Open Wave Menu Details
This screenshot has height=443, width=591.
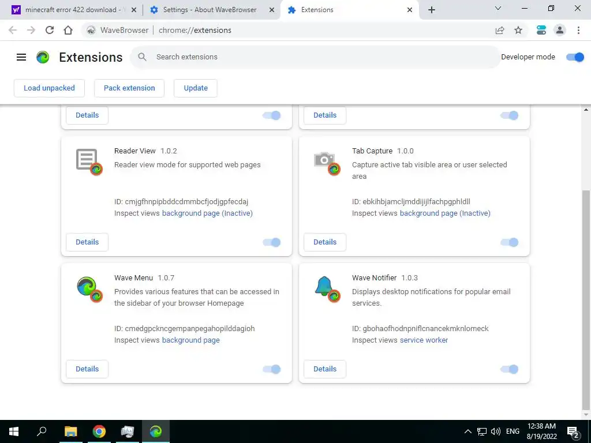click(87, 369)
